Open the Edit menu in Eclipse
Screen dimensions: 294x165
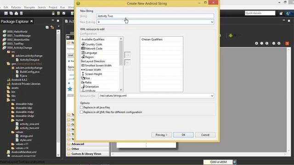(x=6, y=7)
